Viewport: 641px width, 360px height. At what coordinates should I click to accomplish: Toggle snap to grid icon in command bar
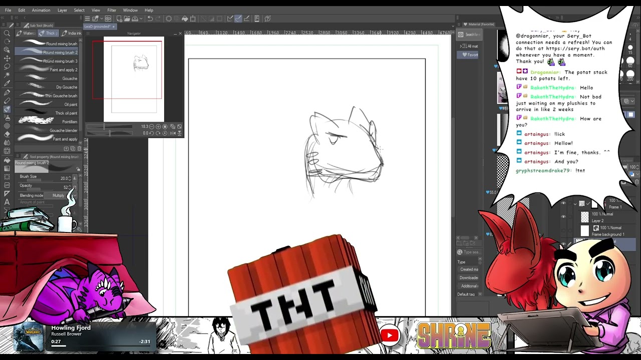(x=247, y=18)
